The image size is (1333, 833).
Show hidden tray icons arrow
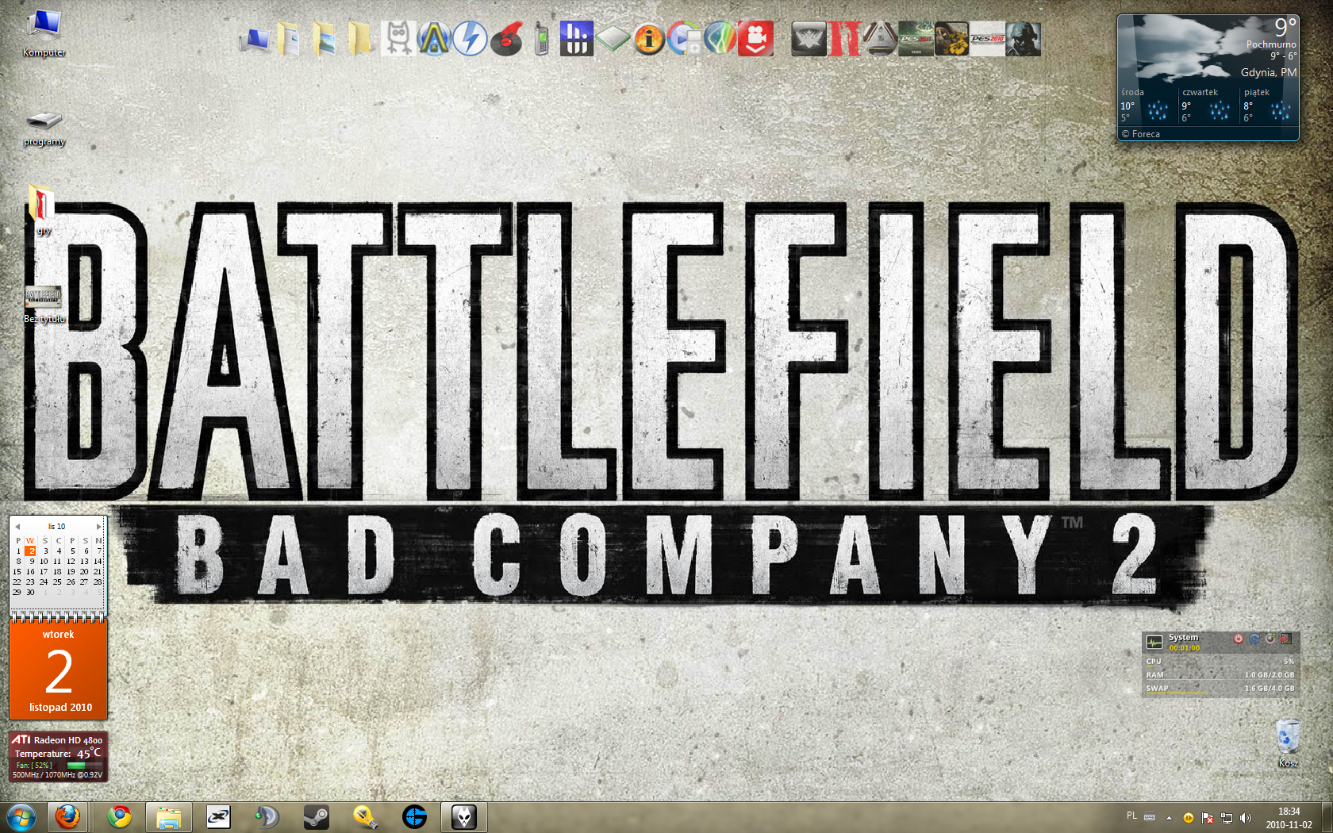pyautogui.click(x=1169, y=818)
